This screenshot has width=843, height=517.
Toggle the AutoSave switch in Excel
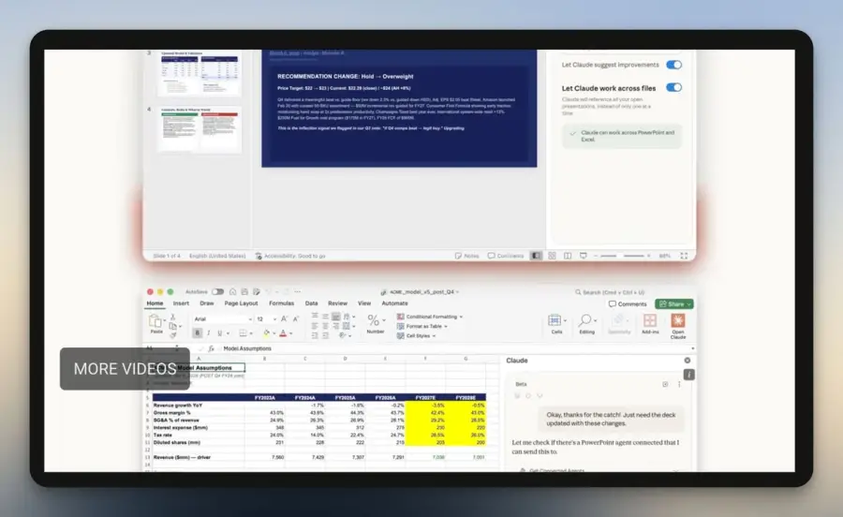pos(217,292)
